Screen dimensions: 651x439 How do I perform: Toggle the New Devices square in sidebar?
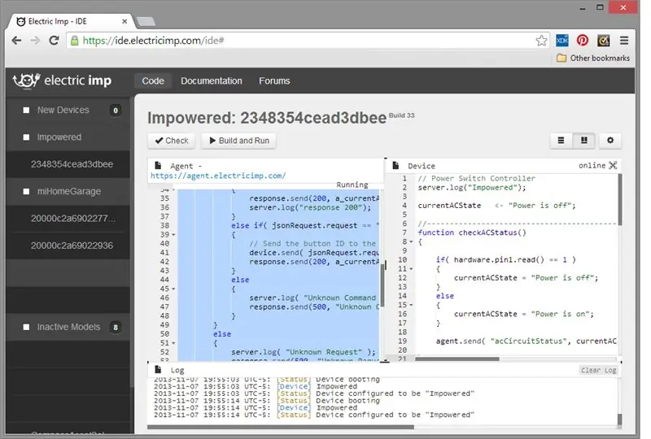coord(26,111)
